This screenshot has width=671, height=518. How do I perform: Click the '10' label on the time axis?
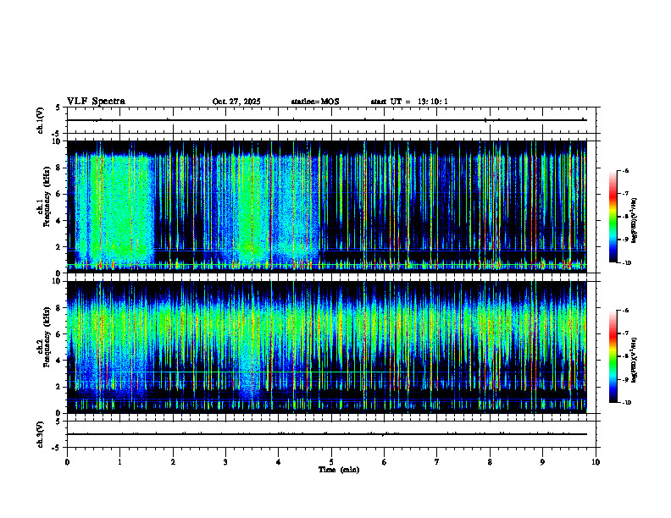pyautogui.click(x=596, y=462)
